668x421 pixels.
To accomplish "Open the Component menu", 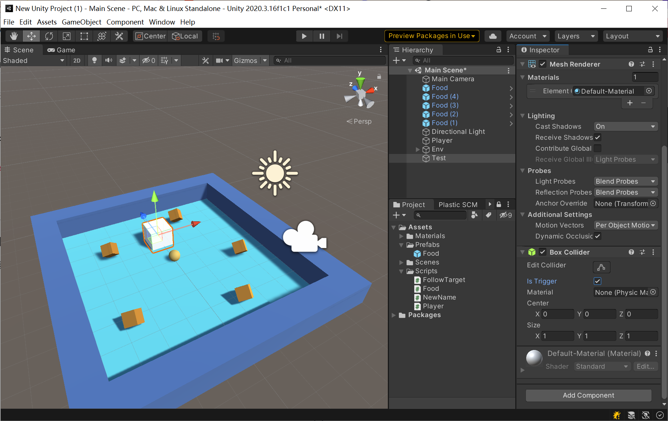I will click(125, 22).
